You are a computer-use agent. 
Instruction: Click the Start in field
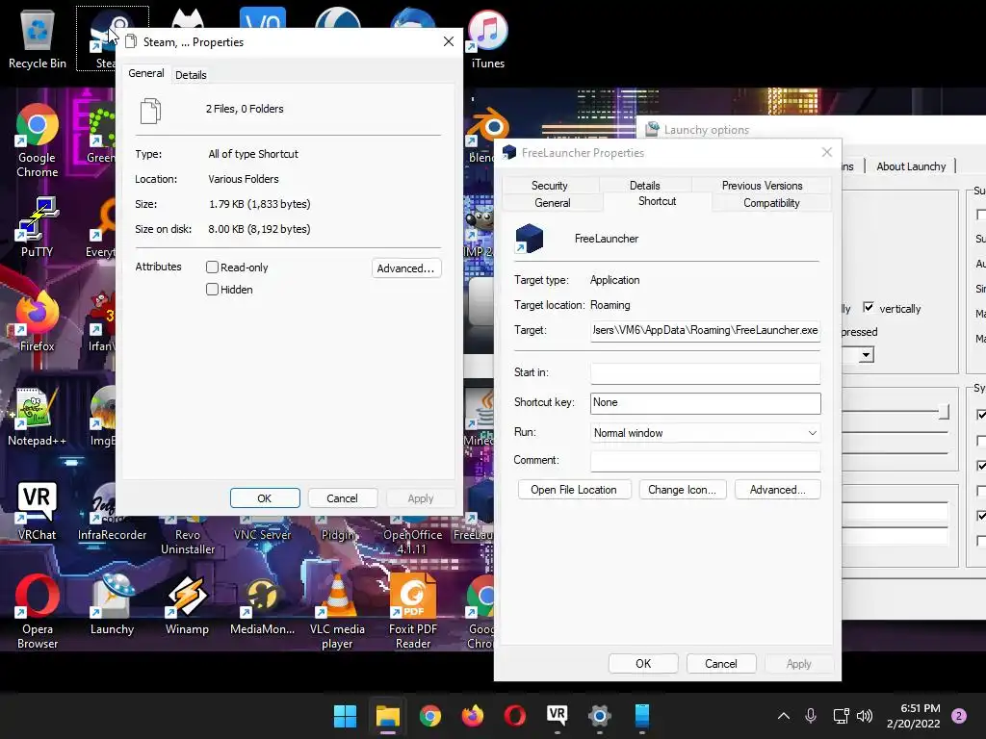click(706, 373)
